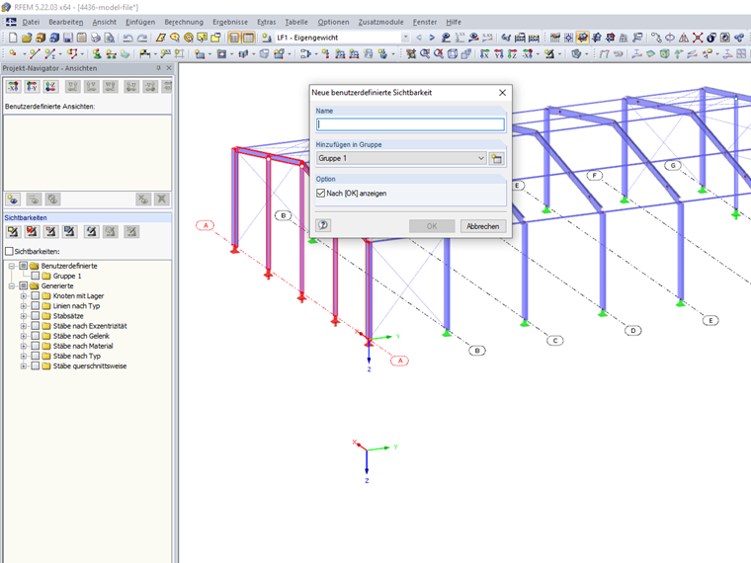Click the new line tool icon
This screenshot has width=751, height=563.
(35, 53)
